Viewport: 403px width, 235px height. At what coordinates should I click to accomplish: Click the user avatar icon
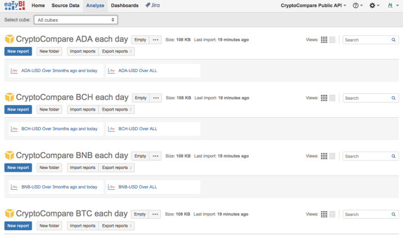tap(391, 5)
